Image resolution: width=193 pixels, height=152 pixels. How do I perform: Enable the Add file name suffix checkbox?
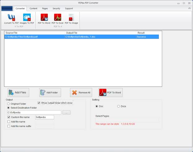tap(9, 126)
